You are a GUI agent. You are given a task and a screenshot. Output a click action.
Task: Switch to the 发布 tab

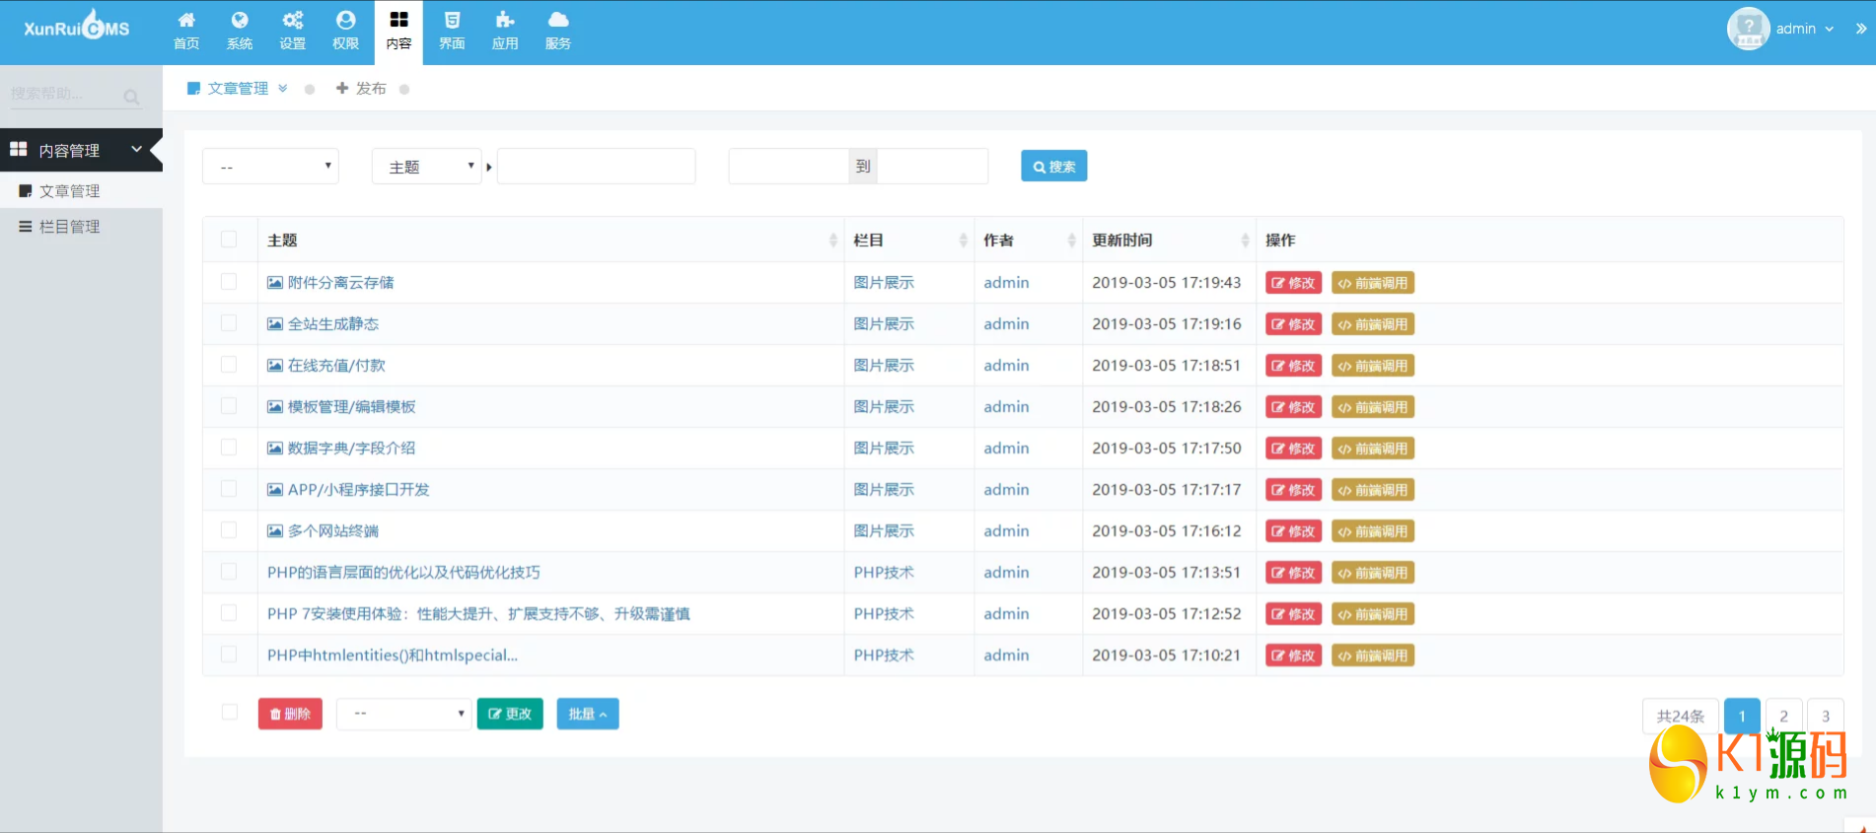pos(362,89)
